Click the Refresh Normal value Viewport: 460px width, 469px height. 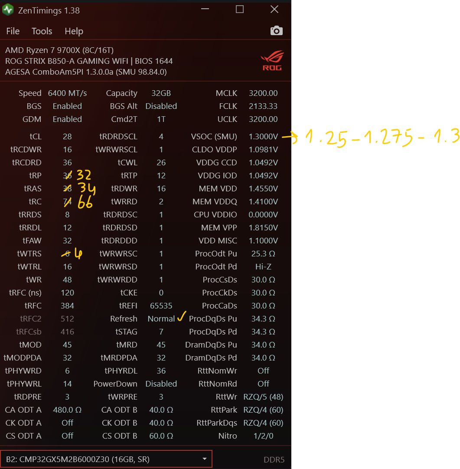tap(161, 319)
